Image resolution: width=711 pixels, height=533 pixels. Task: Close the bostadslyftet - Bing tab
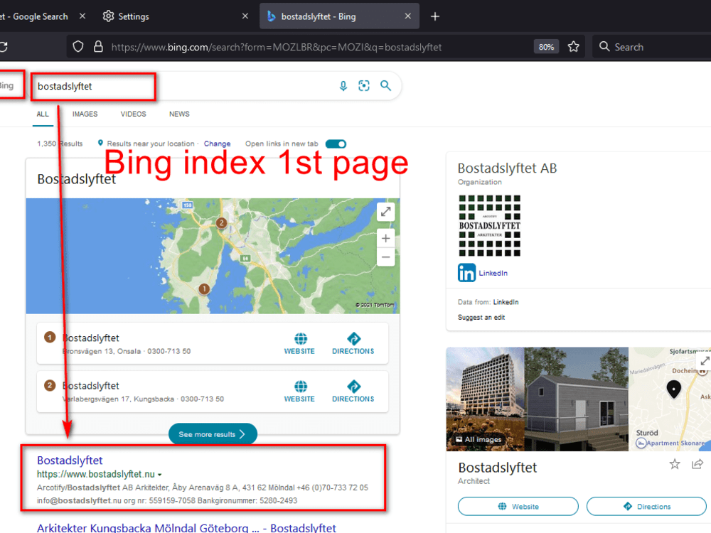pos(407,16)
